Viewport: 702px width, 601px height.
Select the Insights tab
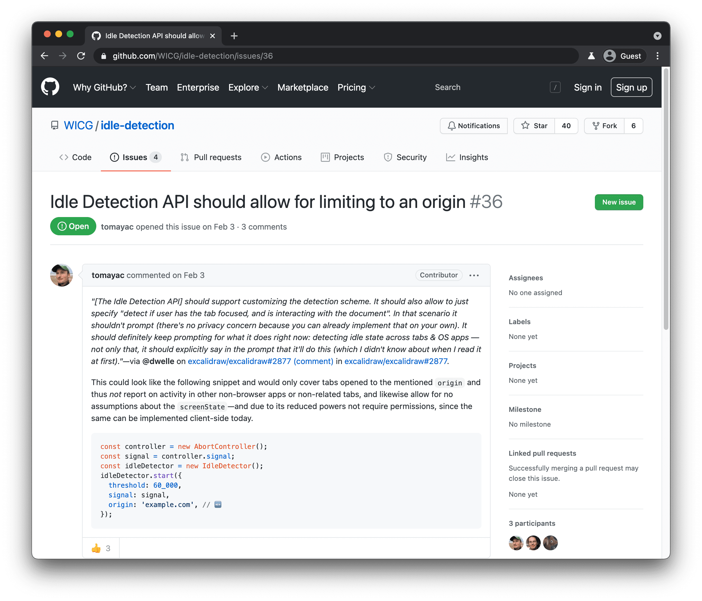[474, 158]
